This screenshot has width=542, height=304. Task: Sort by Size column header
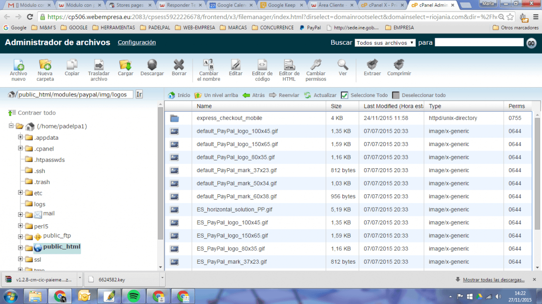click(x=342, y=106)
